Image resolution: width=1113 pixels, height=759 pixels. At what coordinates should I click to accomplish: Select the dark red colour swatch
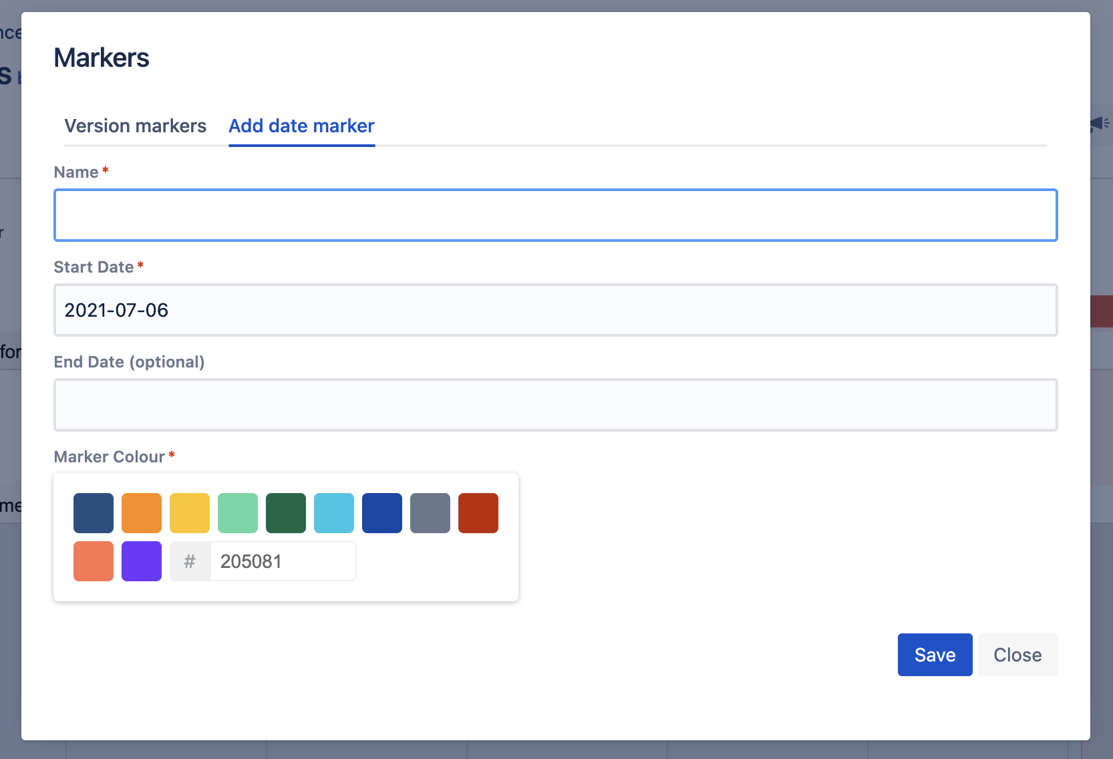coord(478,513)
